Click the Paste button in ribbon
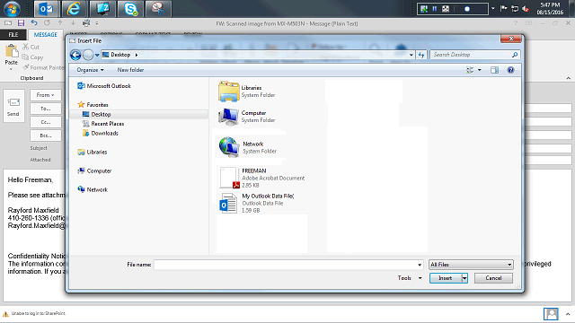This screenshot has height=323, width=575. point(12,57)
